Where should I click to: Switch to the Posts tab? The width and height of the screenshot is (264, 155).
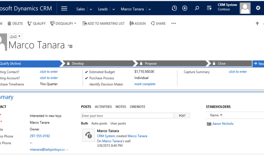86,107
